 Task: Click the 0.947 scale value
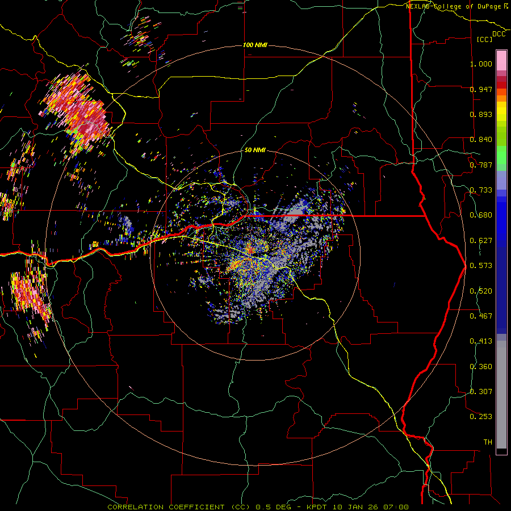pos(481,89)
